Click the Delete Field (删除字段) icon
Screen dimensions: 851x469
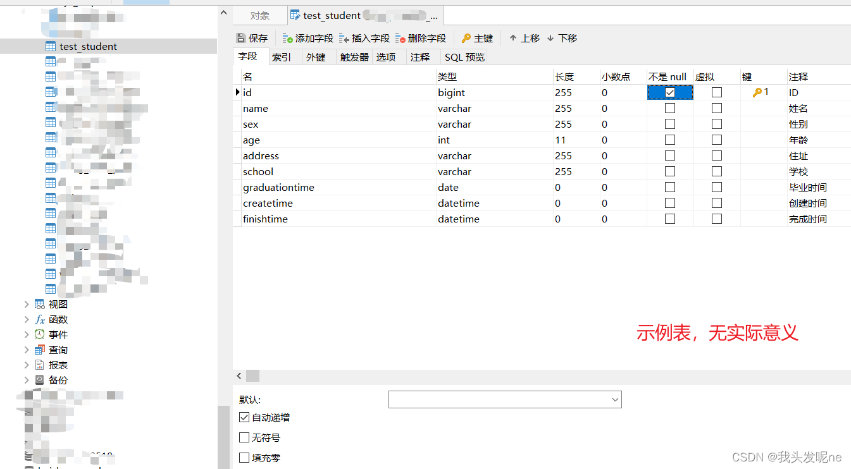tap(401, 39)
